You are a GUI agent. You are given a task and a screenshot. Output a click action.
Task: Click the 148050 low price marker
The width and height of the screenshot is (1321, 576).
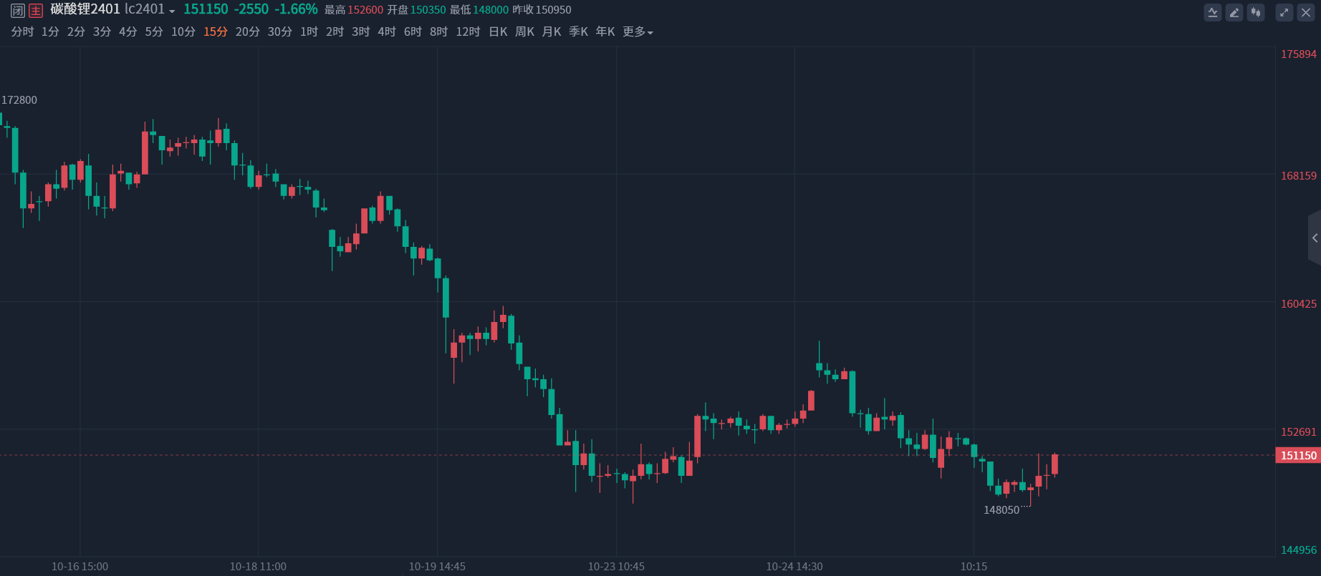pos(1001,510)
